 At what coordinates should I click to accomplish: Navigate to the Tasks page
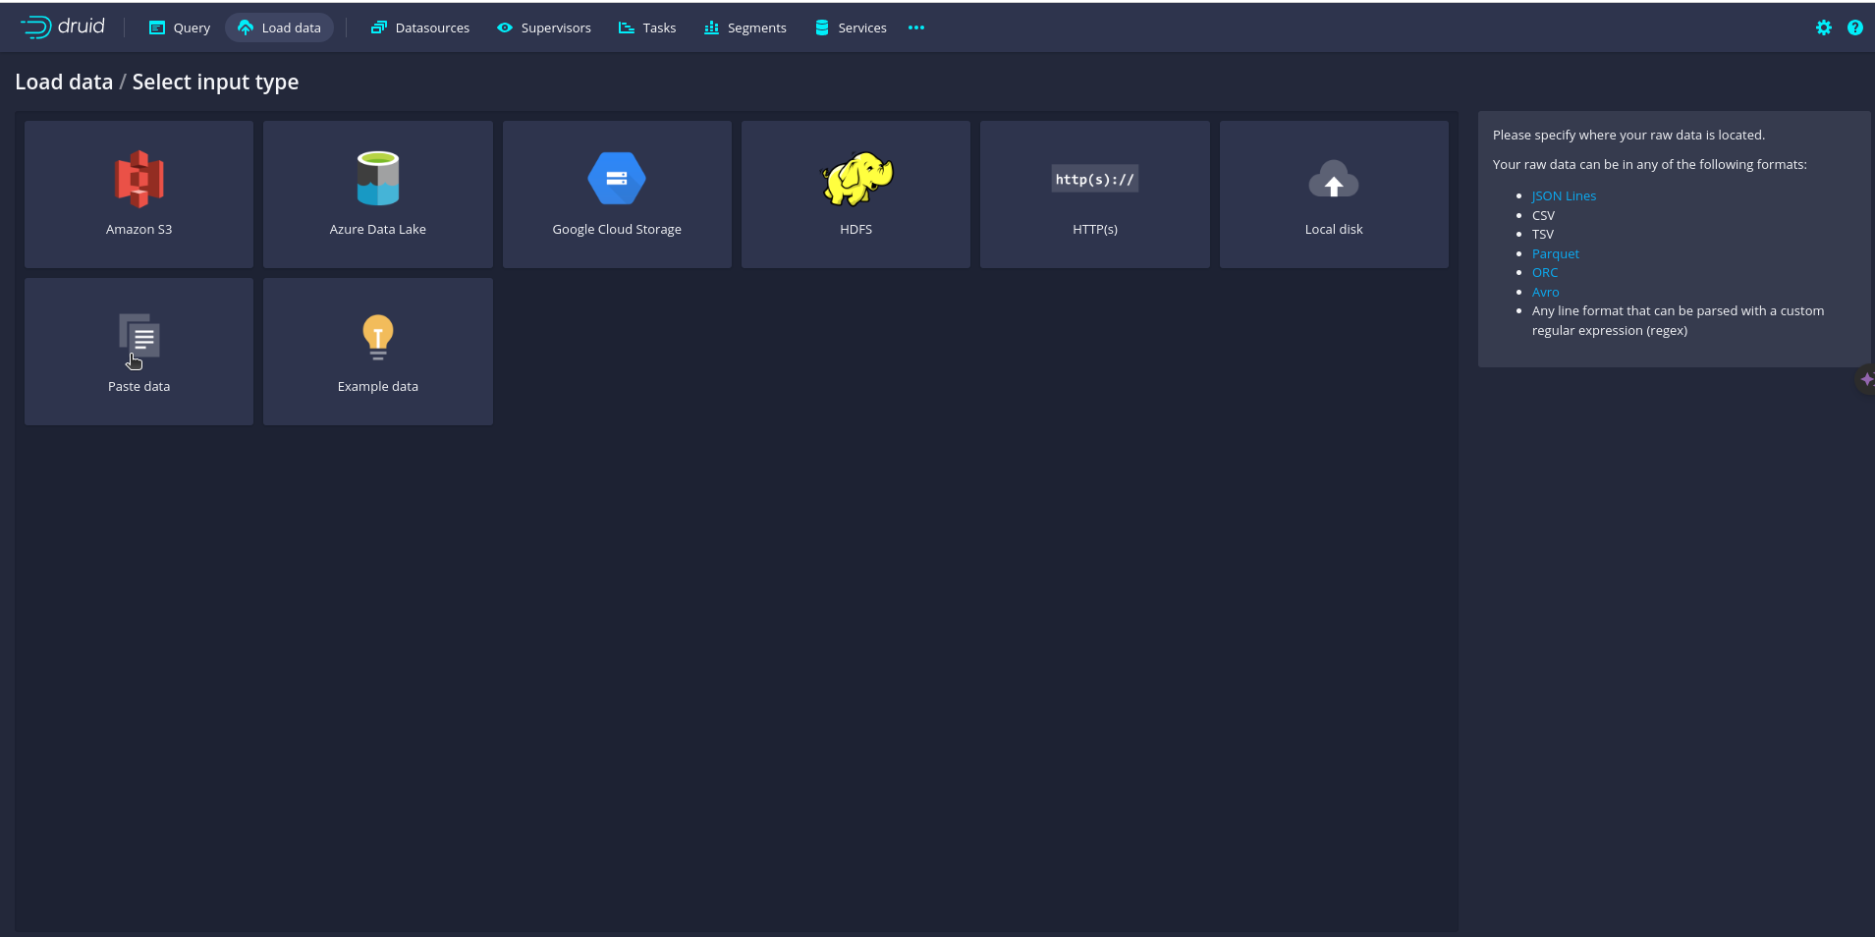tap(646, 28)
